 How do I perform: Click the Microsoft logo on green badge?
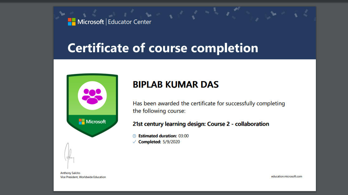[82, 122]
